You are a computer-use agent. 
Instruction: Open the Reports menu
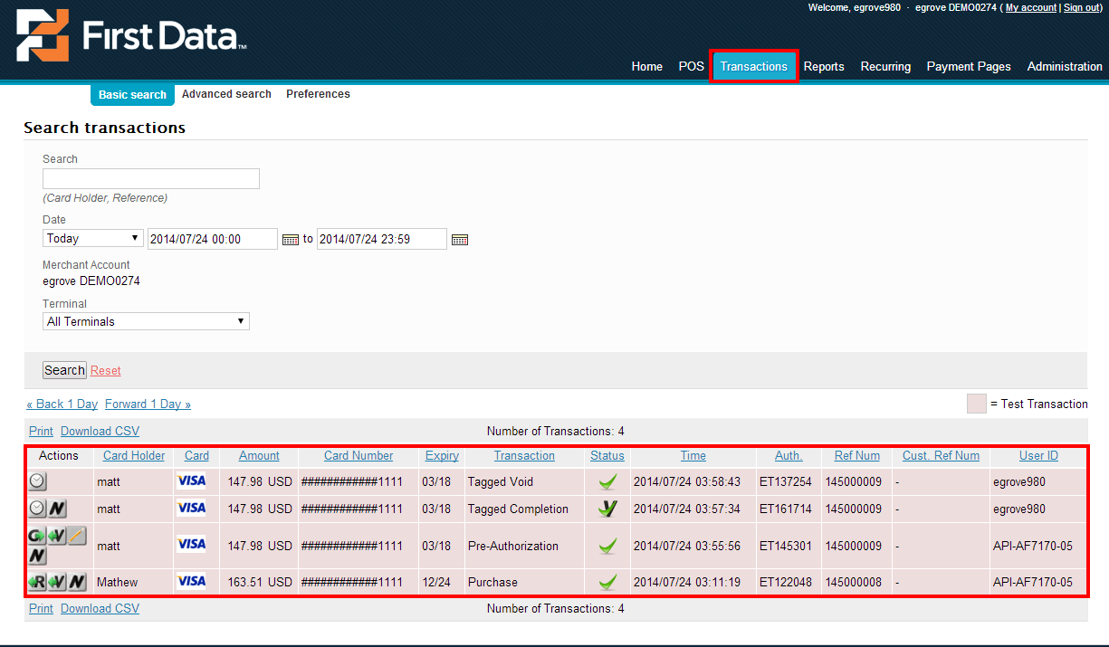click(824, 66)
